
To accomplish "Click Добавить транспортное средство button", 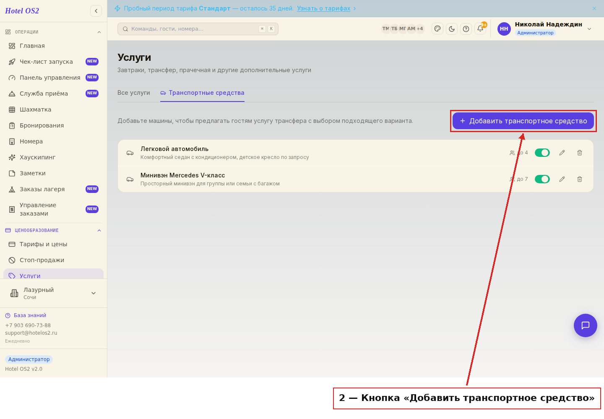I will click(x=523, y=121).
